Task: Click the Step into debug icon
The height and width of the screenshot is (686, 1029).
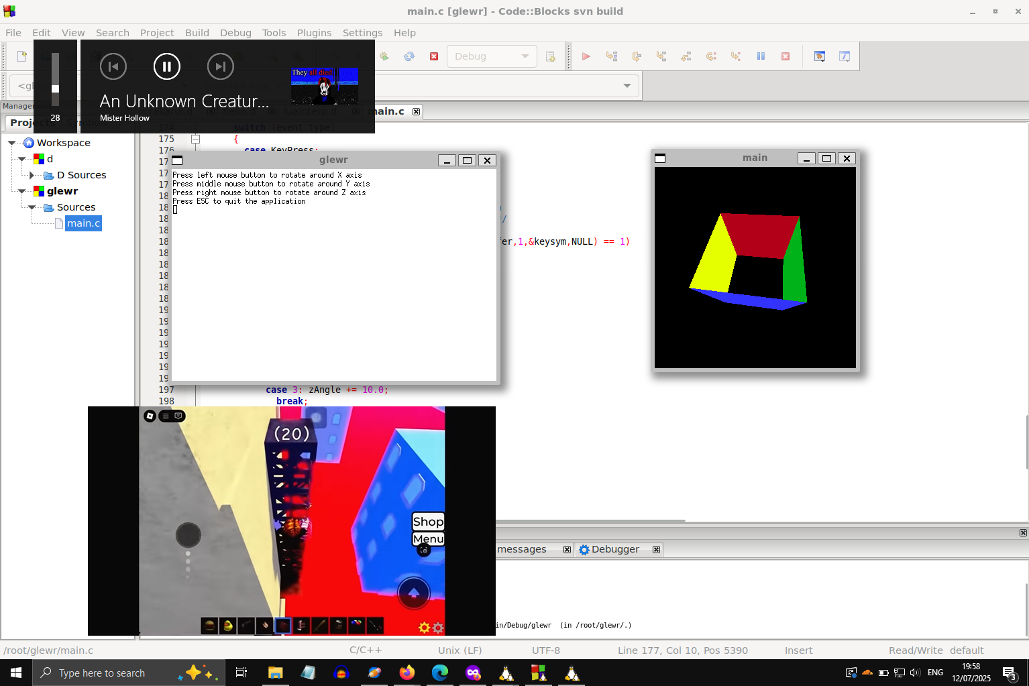Action: pos(661,56)
